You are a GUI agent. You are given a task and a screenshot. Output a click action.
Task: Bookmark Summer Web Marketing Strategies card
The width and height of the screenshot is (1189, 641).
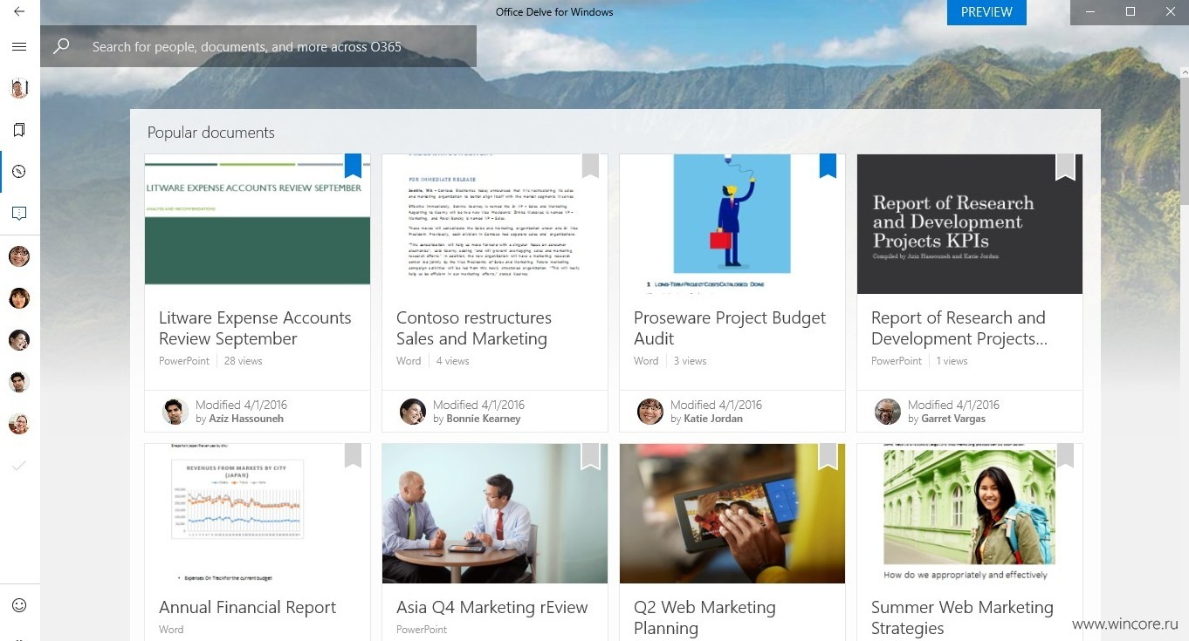tap(1065, 455)
